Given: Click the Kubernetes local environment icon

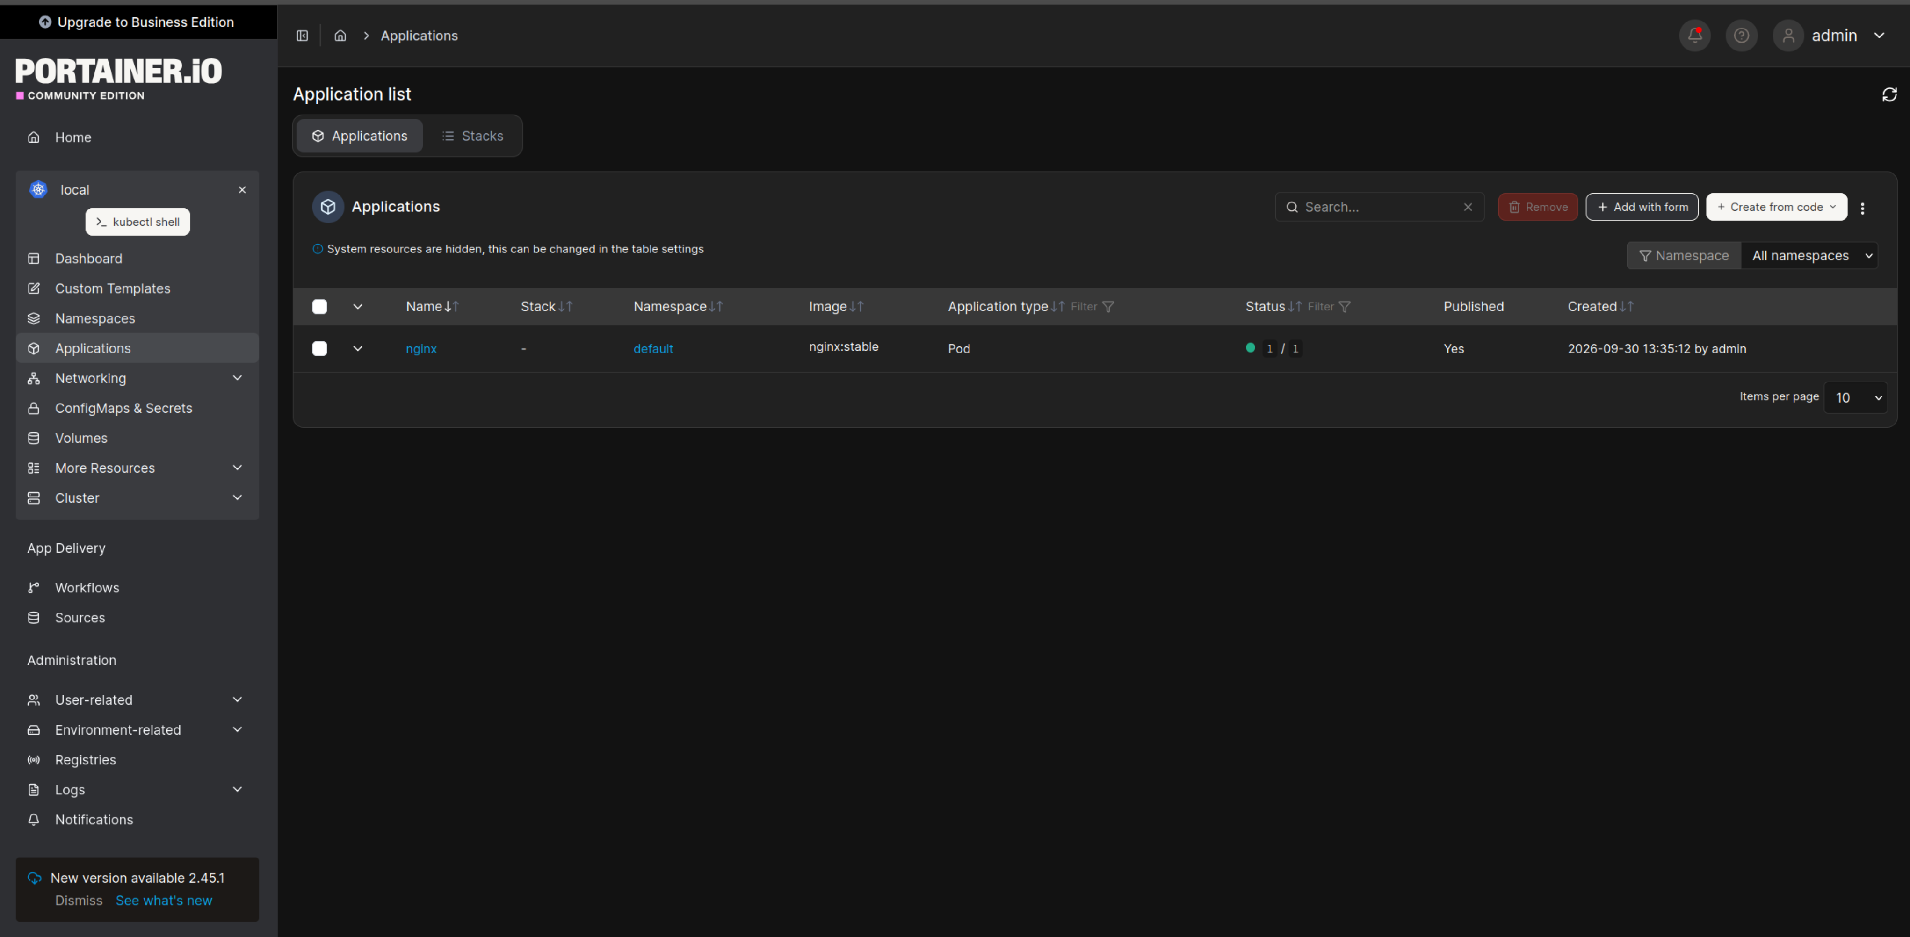Looking at the screenshot, I should (38, 190).
